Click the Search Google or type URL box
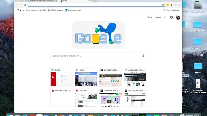Image resolution: width=207 pixels, height=116 pixels. (98, 56)
